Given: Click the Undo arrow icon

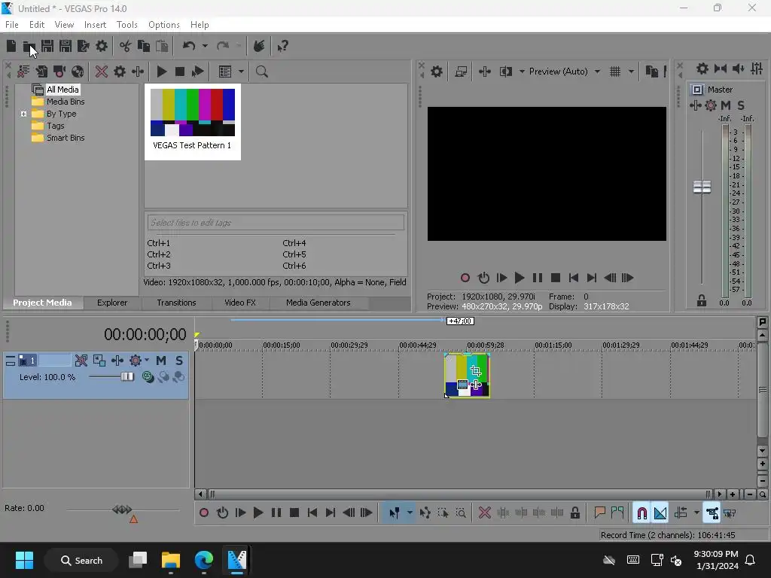Looking at the screenshot, I should 189,46.
